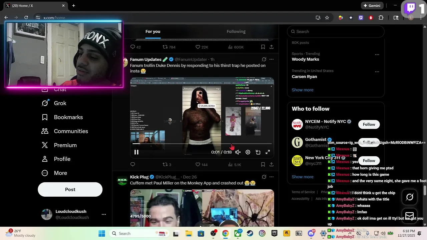The height and width of the screenshot is (240, 427).
Task: Expand the video to fullscreen
Action: point(268,152)
